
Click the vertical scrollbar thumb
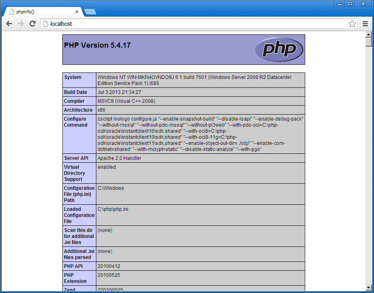[x=369, y=42]
